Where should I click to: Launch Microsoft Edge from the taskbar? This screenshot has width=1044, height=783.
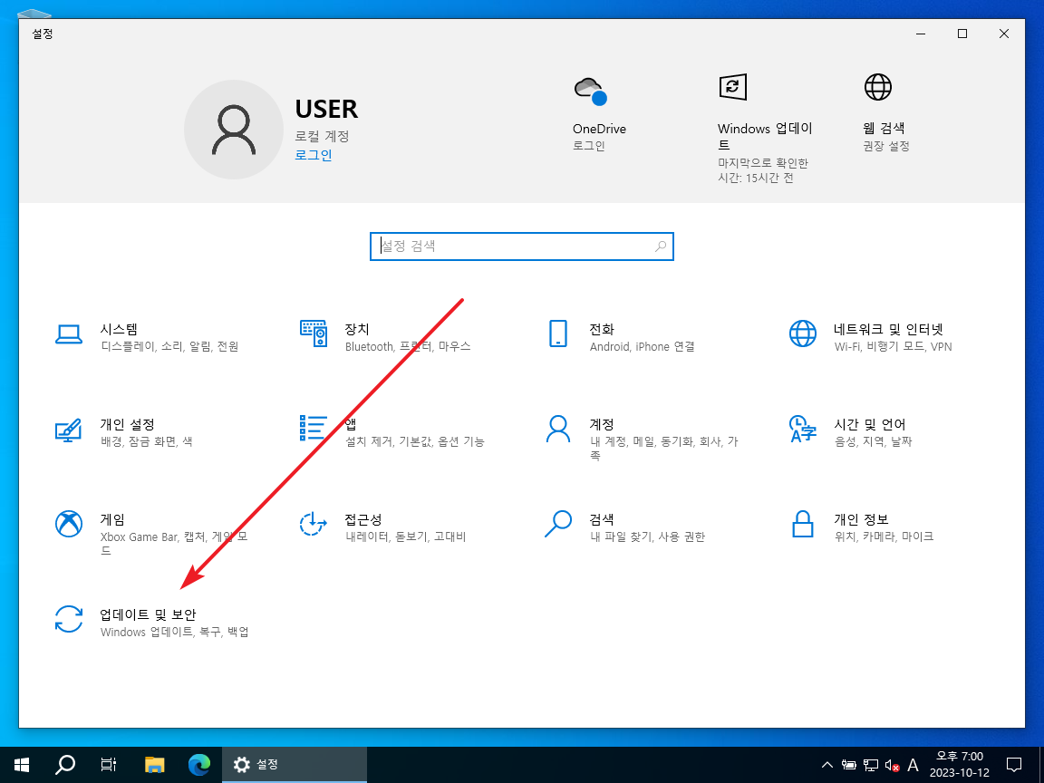199,764
